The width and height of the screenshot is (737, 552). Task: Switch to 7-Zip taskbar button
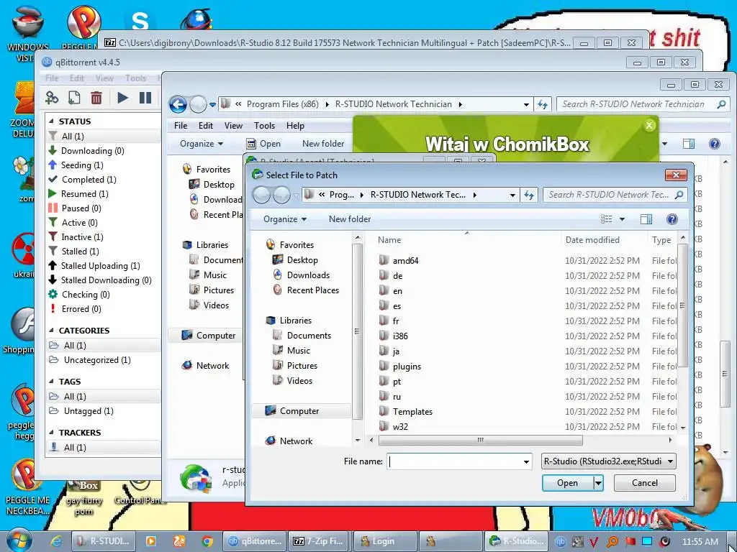[319, 541]
